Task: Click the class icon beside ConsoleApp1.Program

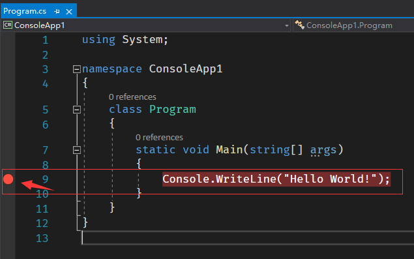Action: (299, 25)
